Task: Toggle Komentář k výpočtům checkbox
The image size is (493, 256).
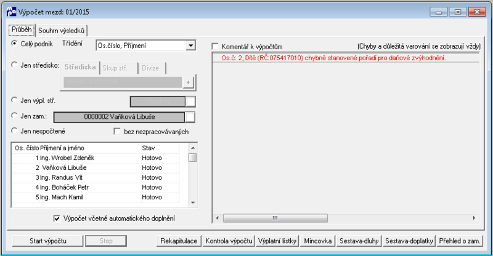Action: point(215,47)
